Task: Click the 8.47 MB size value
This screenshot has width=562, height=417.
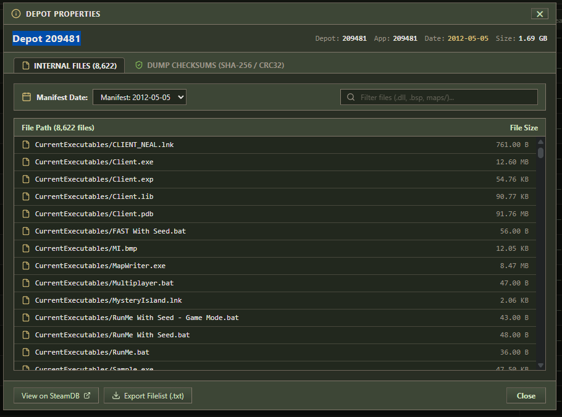Action: (514, 266)
